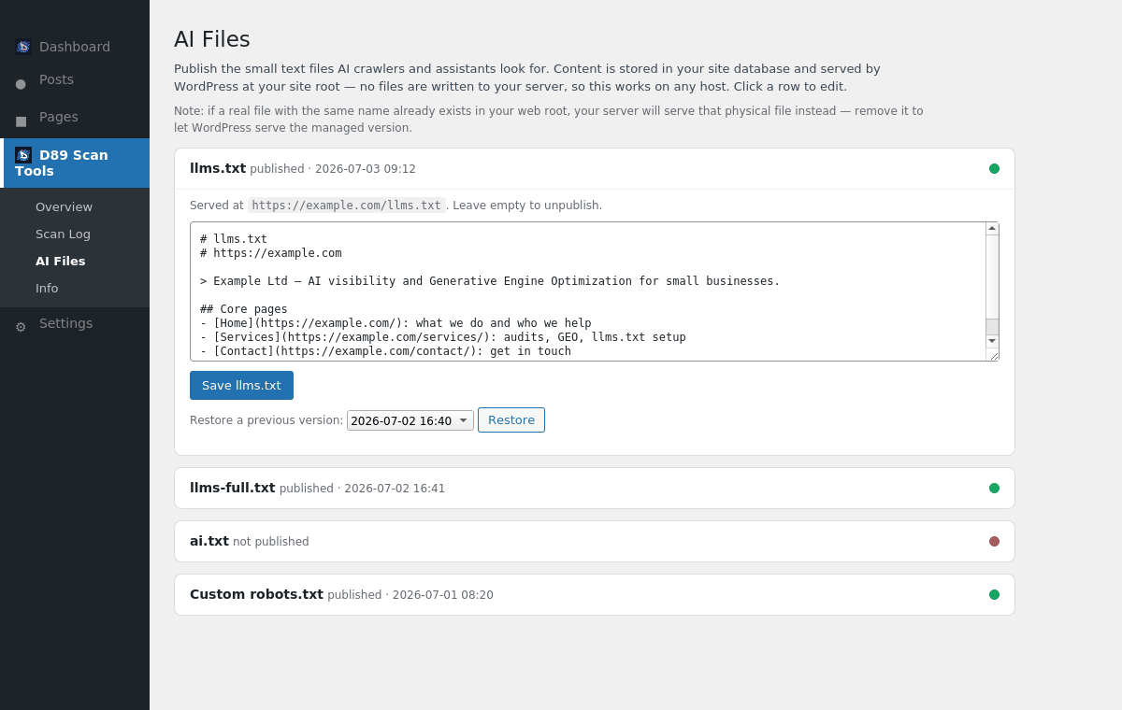Click the AI Files page heading
This screenshot has width=1122, height=710.
[x=212, y=39]
